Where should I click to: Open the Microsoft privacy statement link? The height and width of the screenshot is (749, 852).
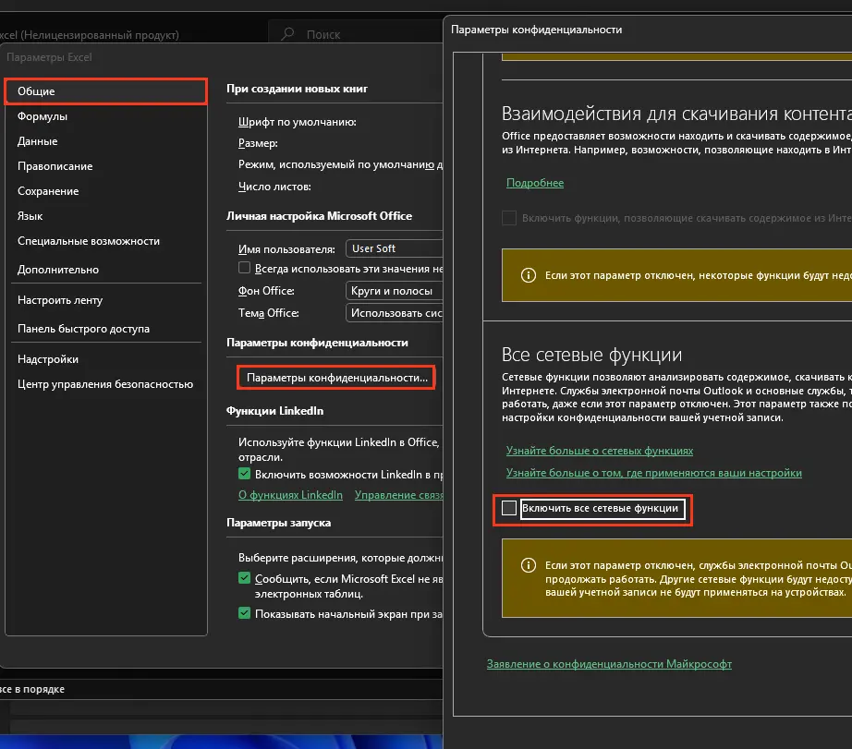(x=609, y=664)
